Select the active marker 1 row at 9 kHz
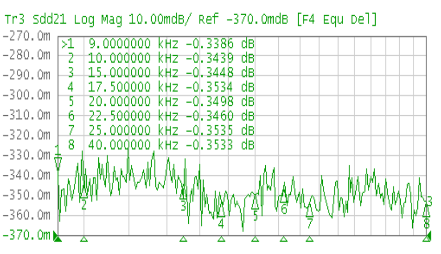The image size is (441, 254). (157, 44)
